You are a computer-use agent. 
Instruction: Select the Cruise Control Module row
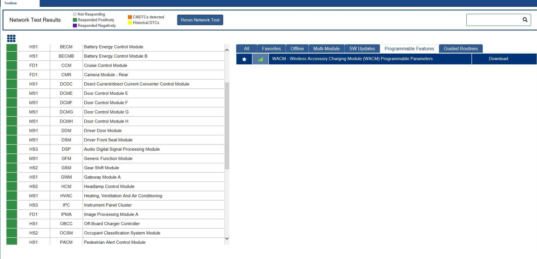(115, 65)
